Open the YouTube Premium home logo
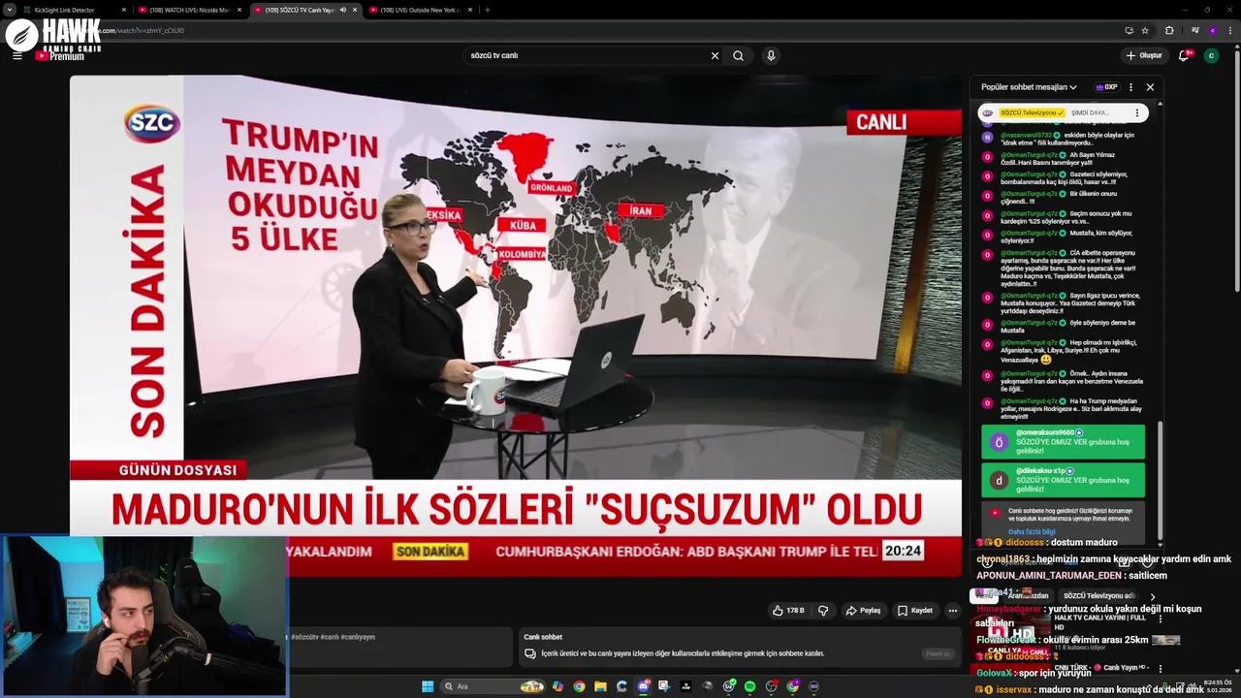This screenshot has height=698, width=1241. tap(60, 55)
